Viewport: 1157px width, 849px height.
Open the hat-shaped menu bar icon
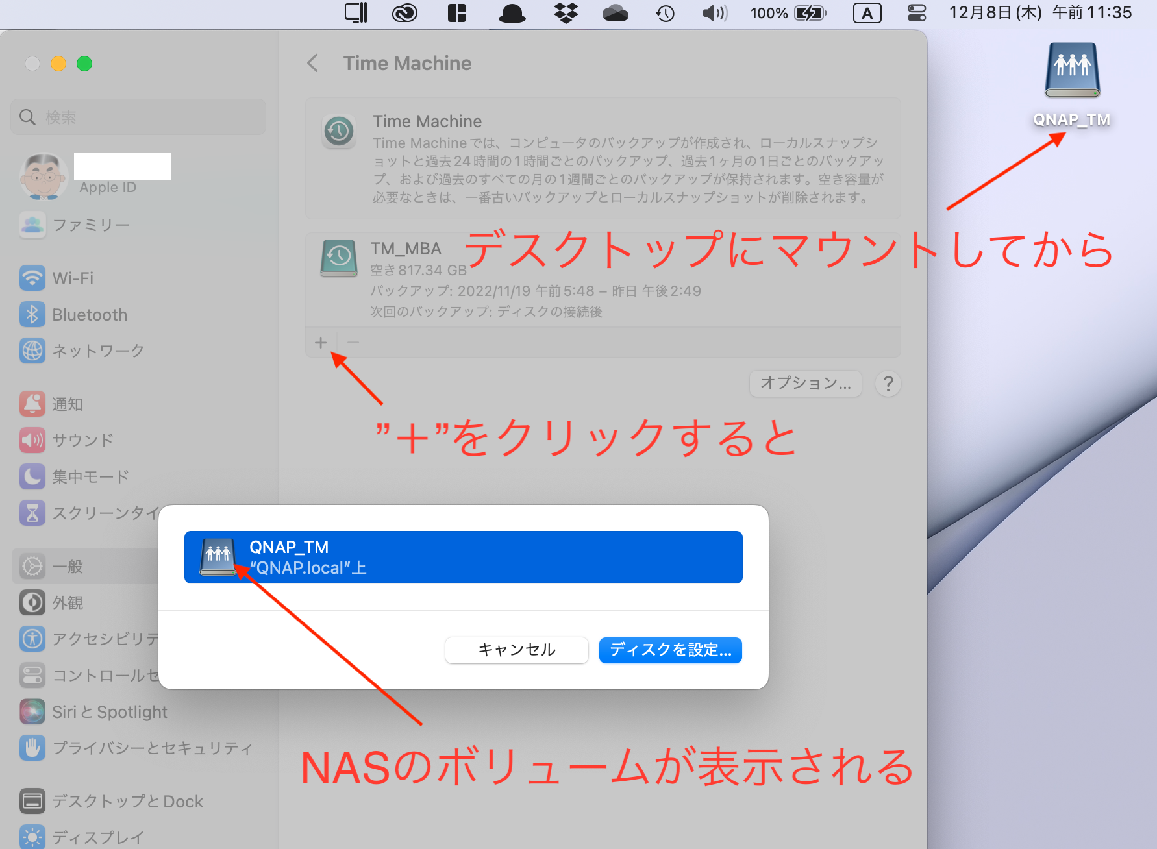coord(512,13)
